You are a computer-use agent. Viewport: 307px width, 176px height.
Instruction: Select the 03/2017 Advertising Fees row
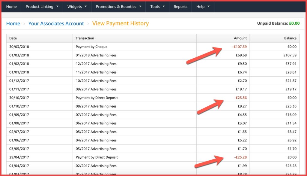[x=153, y=149]
